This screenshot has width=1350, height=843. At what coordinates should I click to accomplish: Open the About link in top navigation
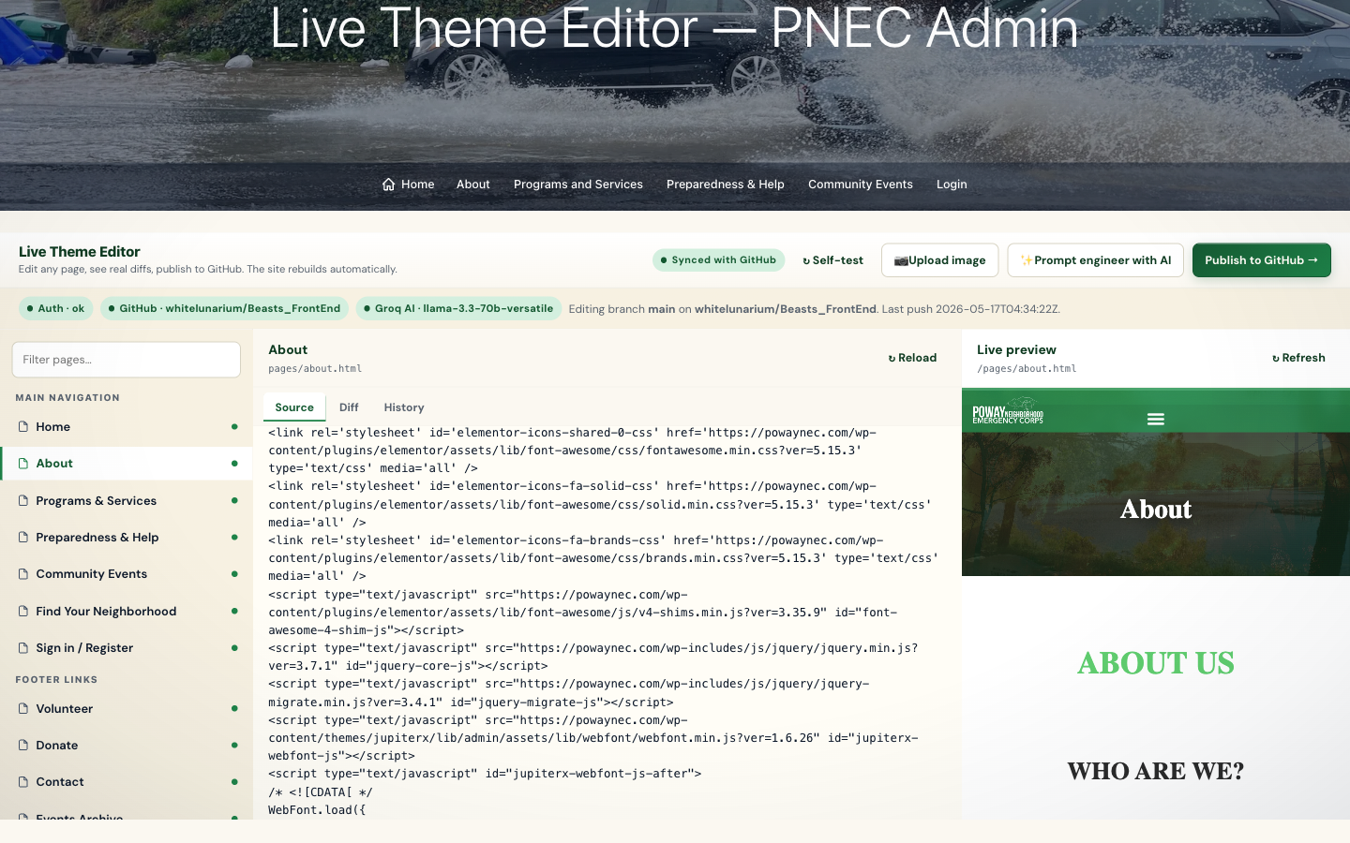[472, 185]
